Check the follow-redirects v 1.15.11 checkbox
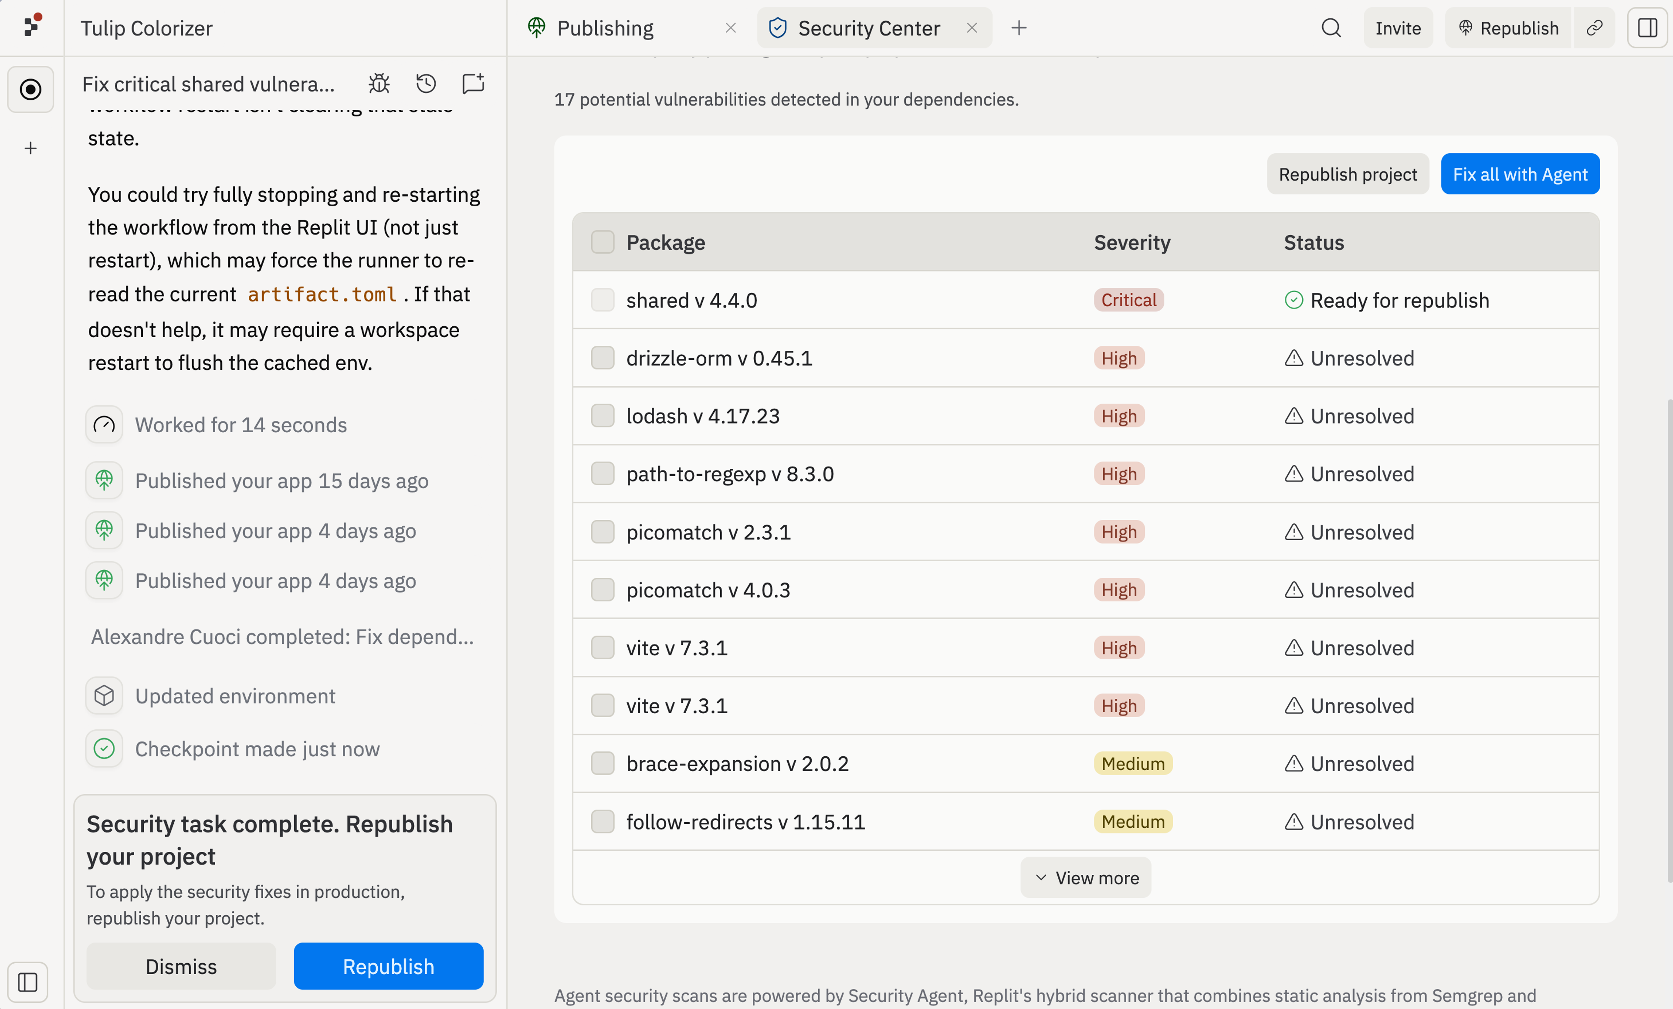The image size is (1673, 1009). pos(602,822)
